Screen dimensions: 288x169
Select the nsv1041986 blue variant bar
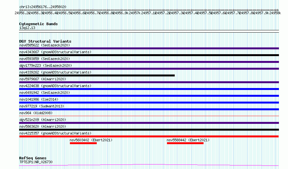pyautogui.click(x=149, y=103)
